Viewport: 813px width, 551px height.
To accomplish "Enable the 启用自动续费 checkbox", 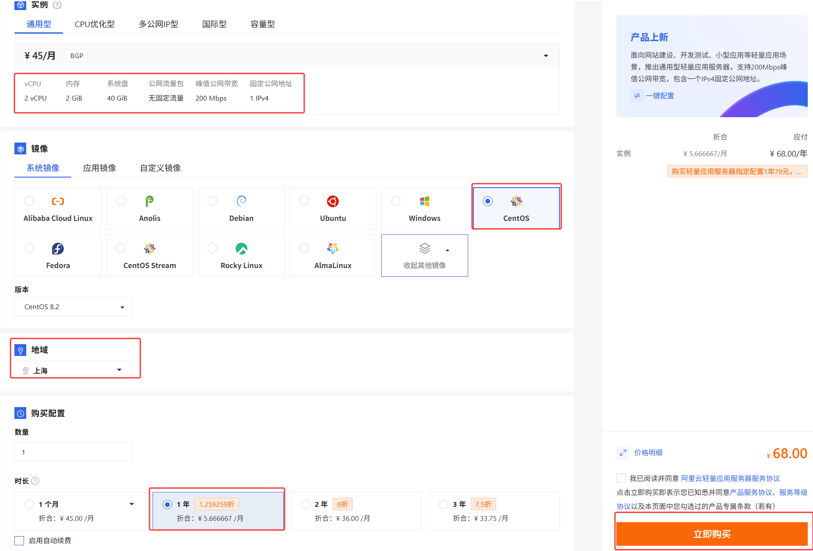I will pyautogui.click(x=19, y=541).
